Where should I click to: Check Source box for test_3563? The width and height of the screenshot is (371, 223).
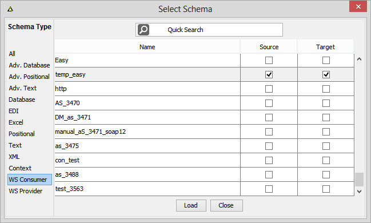(x=269, y=189)
